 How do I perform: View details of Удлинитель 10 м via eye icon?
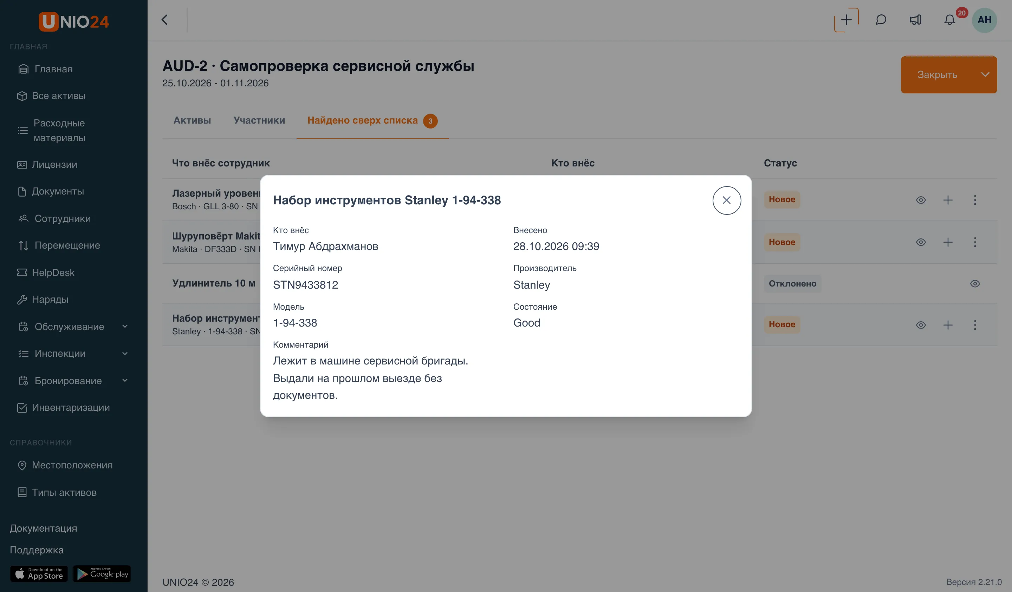pos(975,284)
